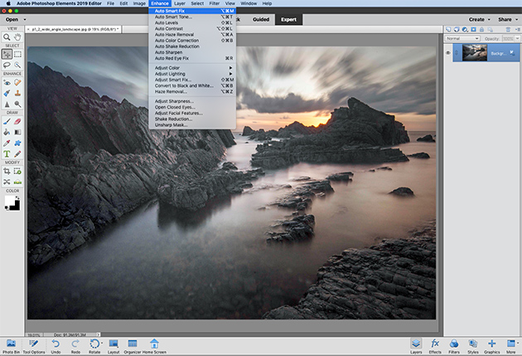Select the Recompose tool
The height and width of the screenshot is (356, 522).
pos(17,171)
